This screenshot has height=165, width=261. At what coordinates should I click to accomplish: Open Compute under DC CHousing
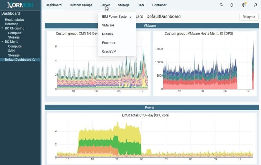click(x=15, y=33)
